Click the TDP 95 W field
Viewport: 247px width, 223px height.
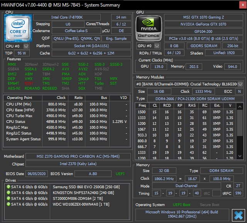click(22, 53)
